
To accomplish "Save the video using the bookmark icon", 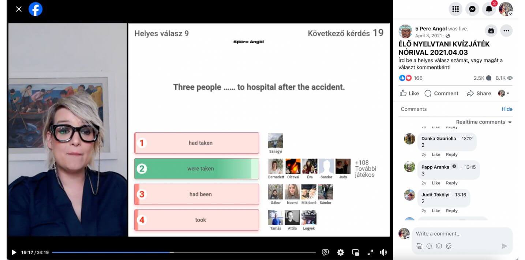I will tap(491, 31).
